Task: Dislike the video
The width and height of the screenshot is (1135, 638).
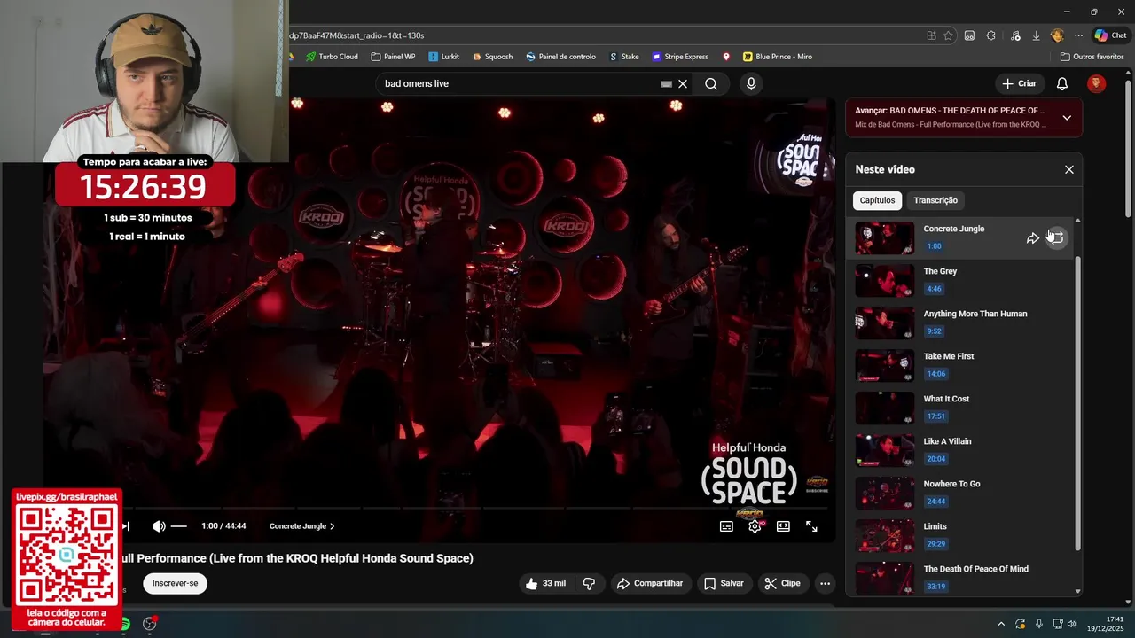Action: coord(589,583)
